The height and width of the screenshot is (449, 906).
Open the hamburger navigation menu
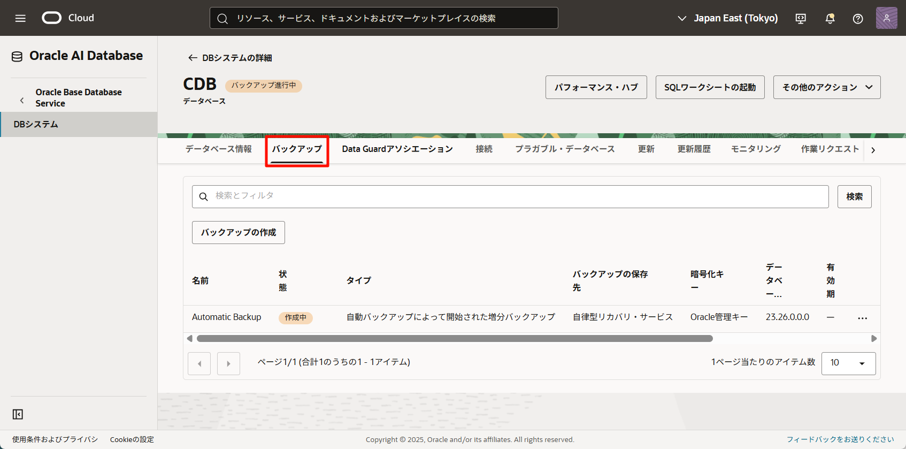pyautogui.click(x=20, y=18)
